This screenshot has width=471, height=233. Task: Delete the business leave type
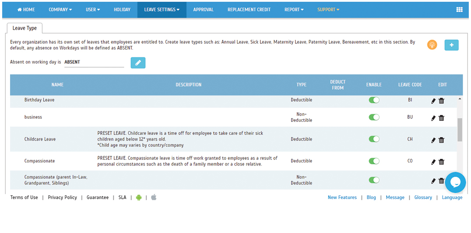441,118
